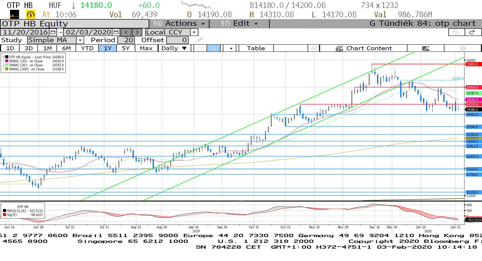This screenshot has height=261, width=482.
Task: Open the 97) Edit menu
Action: (239, 23)
